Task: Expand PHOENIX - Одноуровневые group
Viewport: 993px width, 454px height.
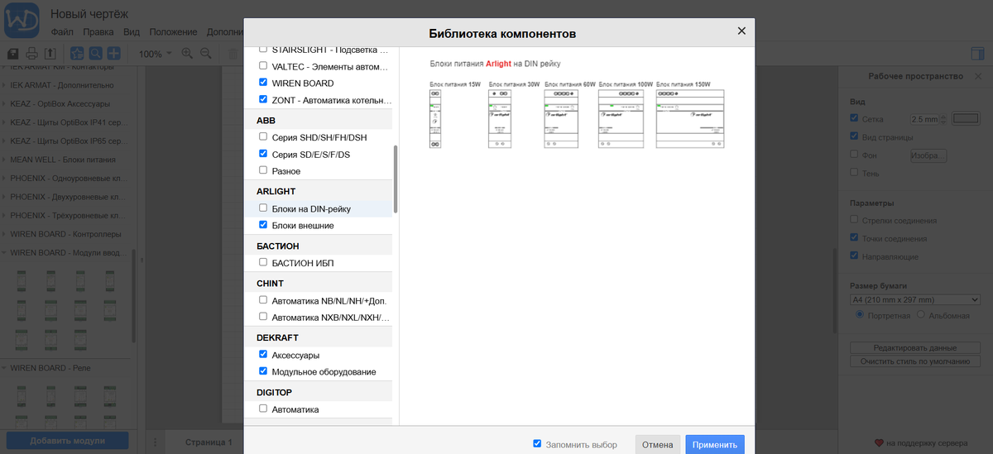Action: point(66,178)
